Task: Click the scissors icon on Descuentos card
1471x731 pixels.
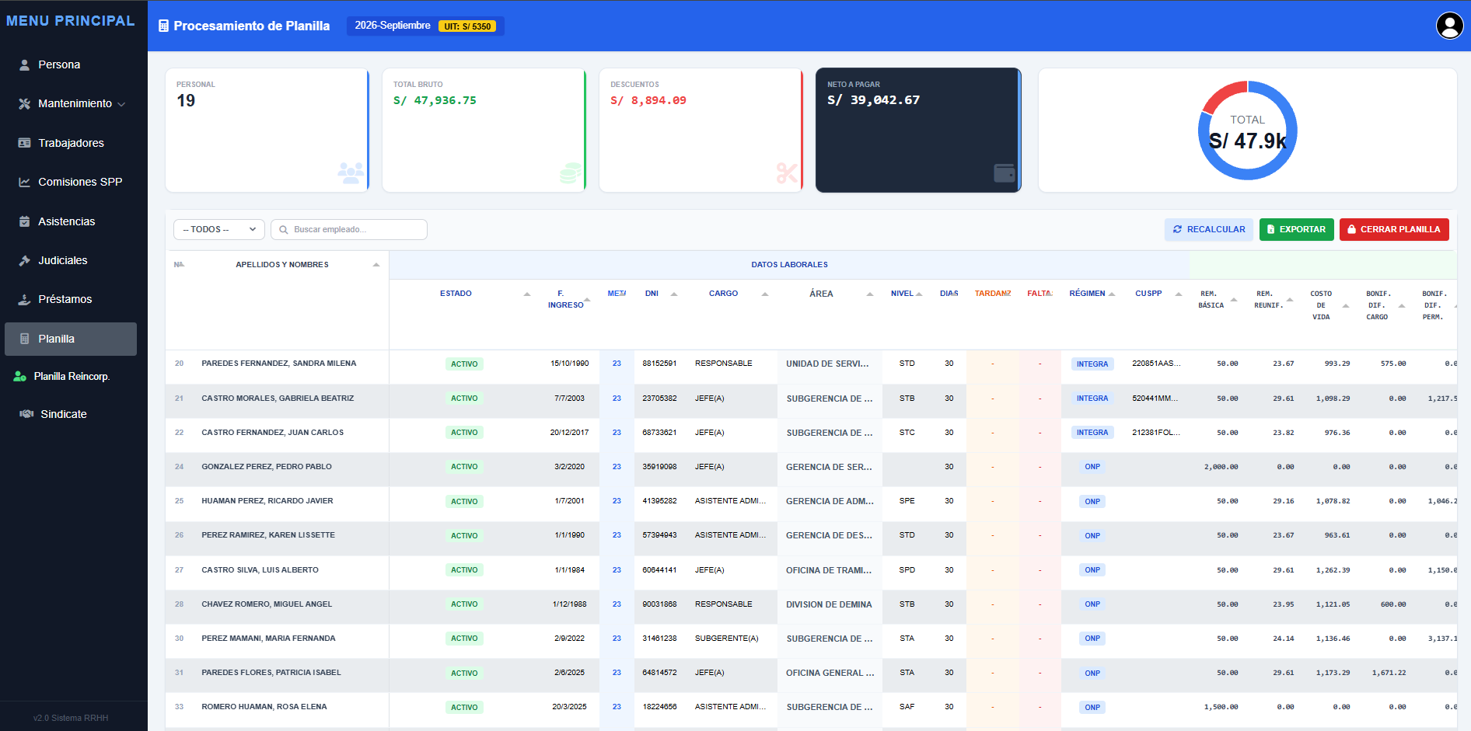Action: pyautogui.click(x=787, y=173)
